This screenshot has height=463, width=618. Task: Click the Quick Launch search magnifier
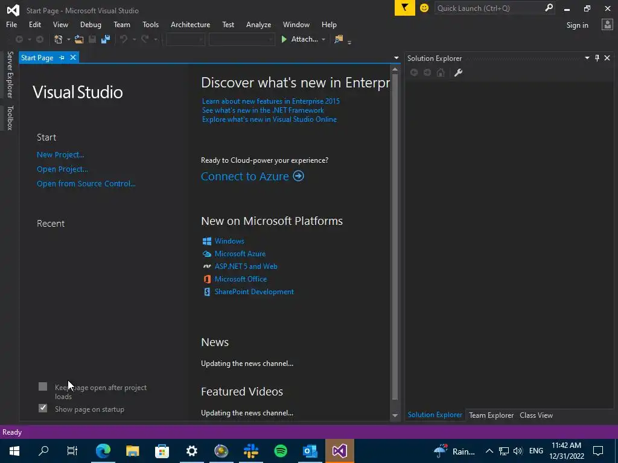(548, 8)
